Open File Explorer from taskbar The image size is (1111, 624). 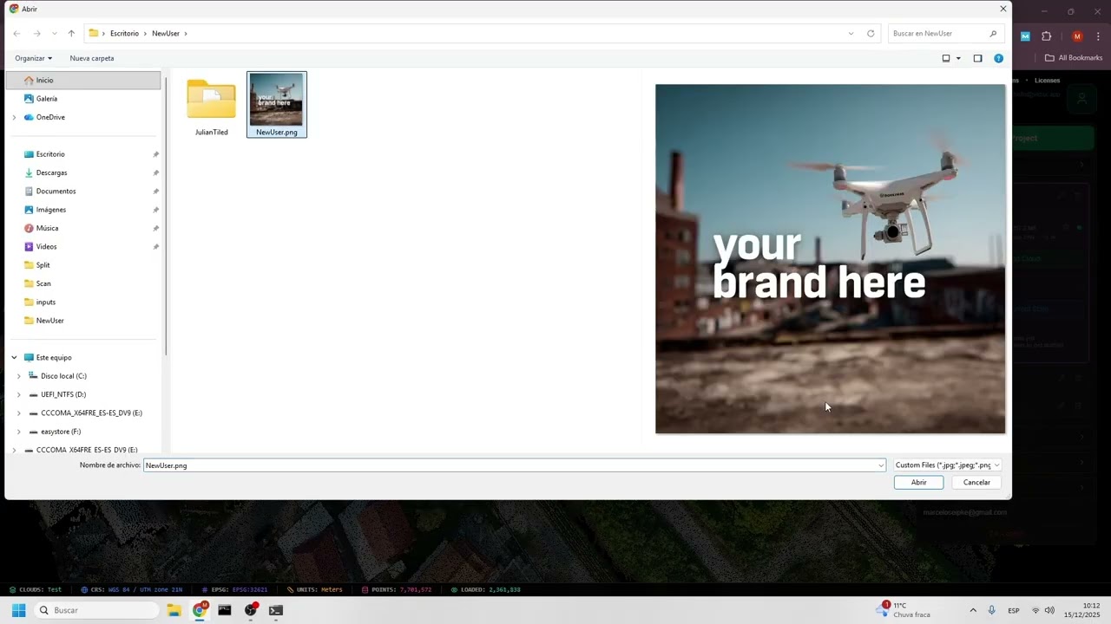[x=174, y=610]
